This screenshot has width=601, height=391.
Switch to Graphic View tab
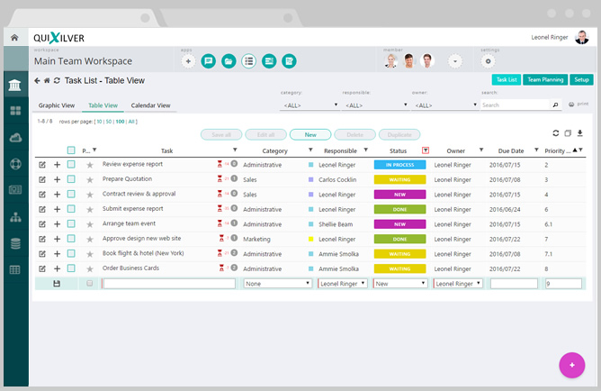pyautogui.click(x=57, y=105)
